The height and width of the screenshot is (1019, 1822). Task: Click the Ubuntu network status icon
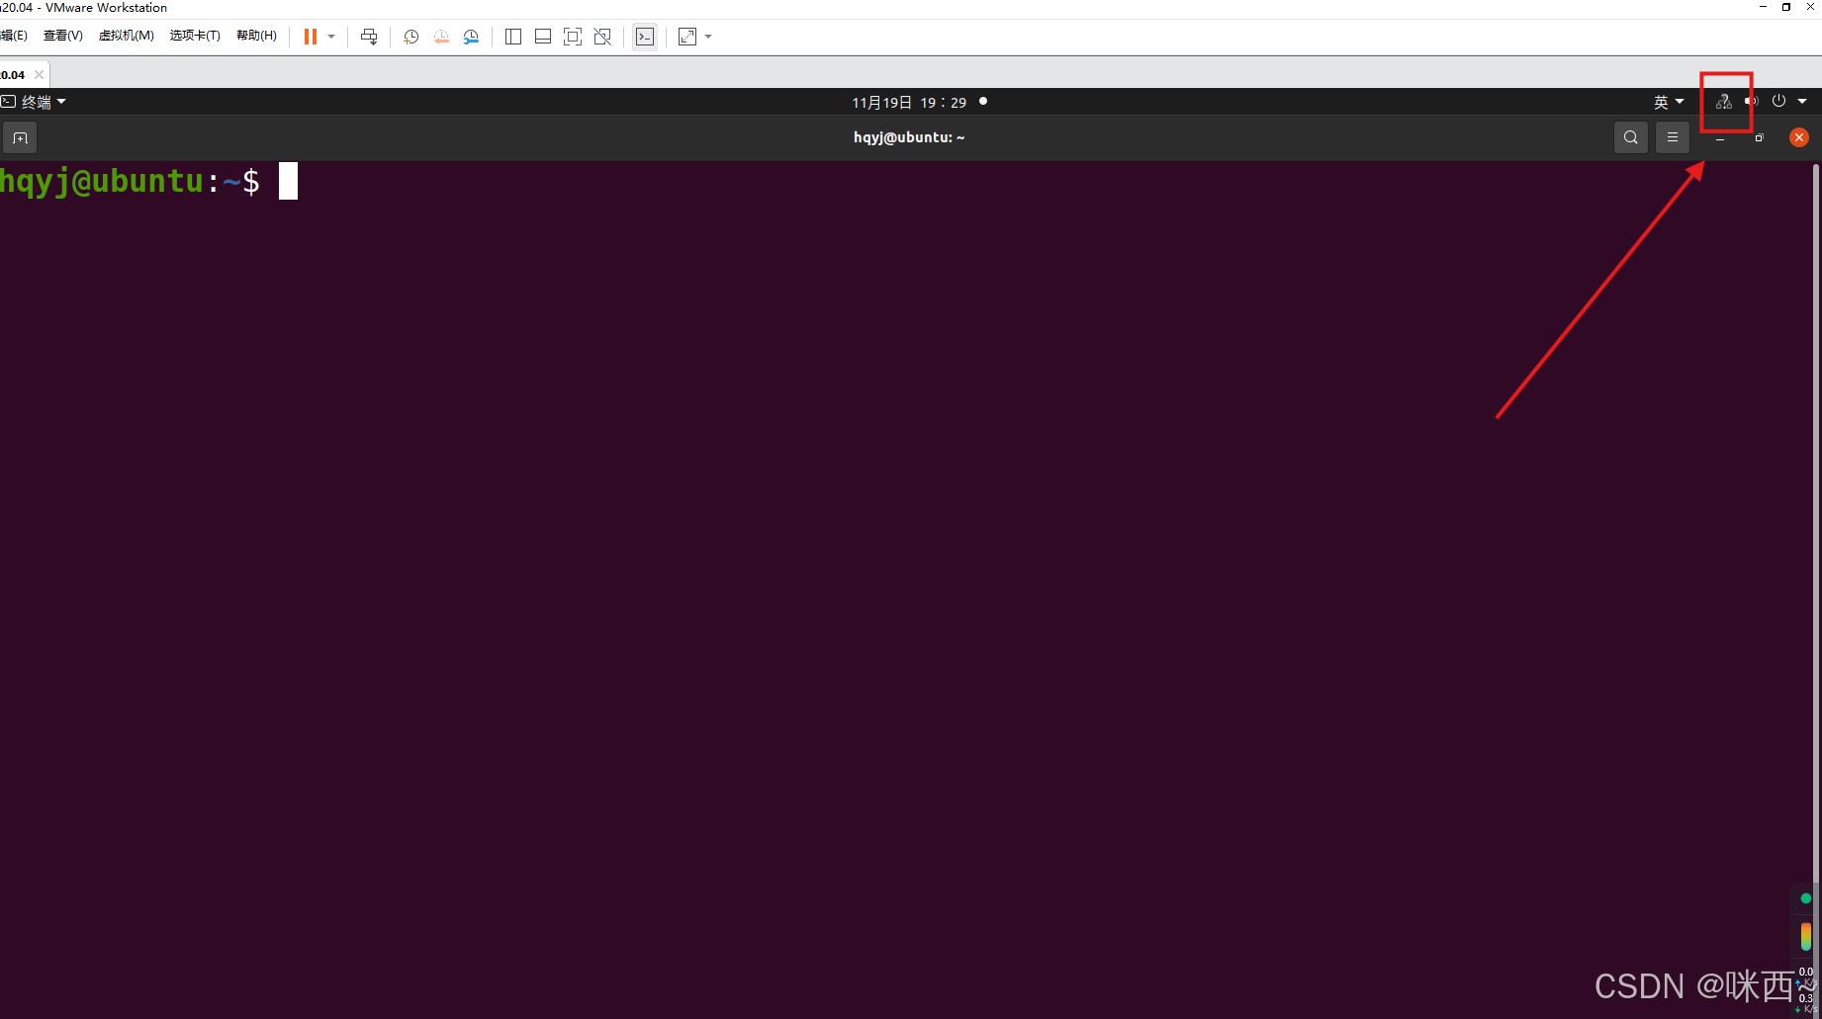(x=1723, y=102)
